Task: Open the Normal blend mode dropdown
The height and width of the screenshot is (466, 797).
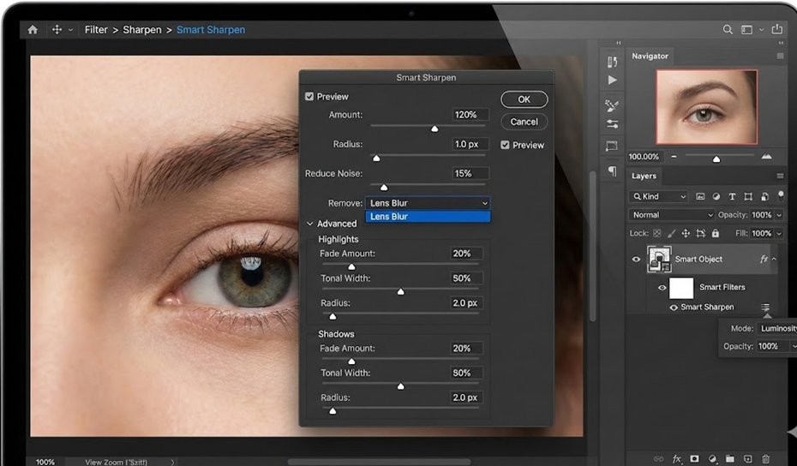Action: [x=672, y=215]
